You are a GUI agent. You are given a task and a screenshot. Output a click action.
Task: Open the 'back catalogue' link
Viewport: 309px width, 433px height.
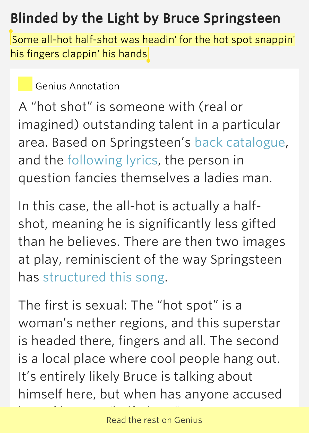click(x=240, y=142)
